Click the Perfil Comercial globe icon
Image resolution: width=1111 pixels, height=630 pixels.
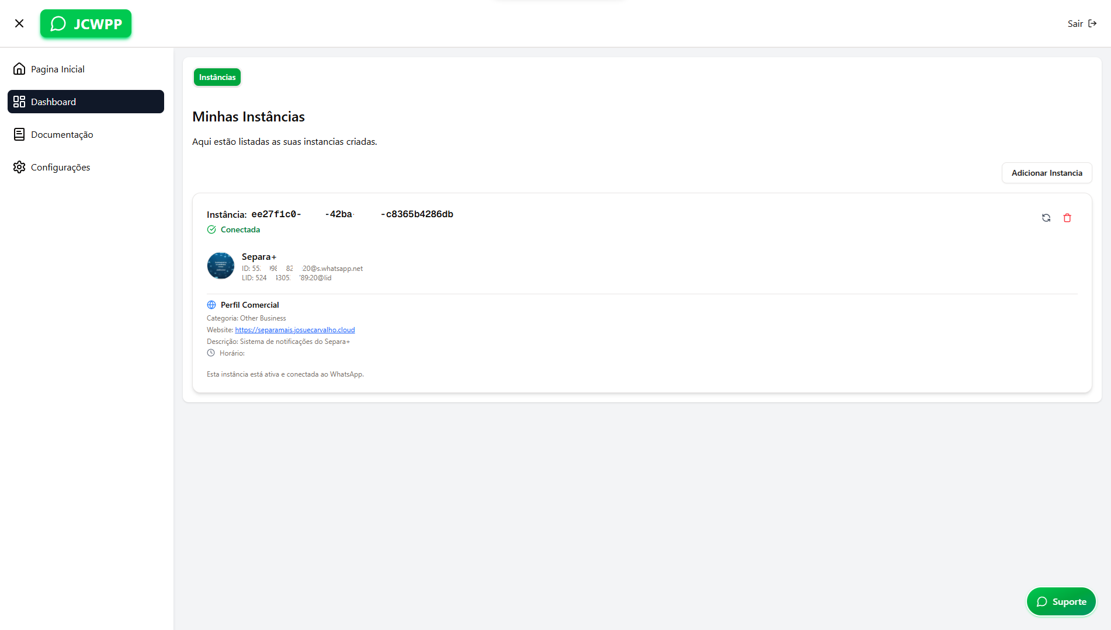click(x=211, y=305)
